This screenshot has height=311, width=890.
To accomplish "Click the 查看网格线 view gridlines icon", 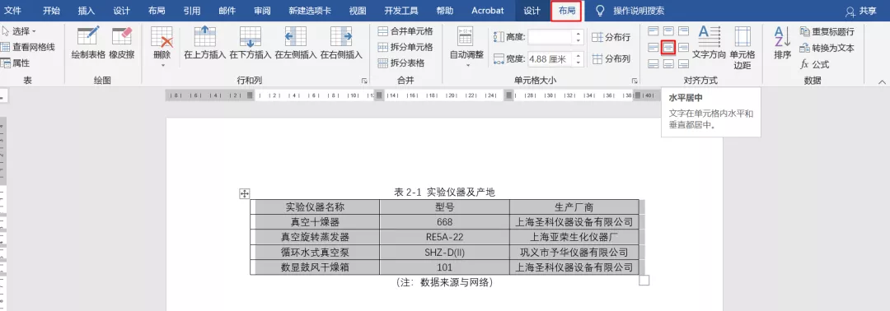I will coord(5,47).
